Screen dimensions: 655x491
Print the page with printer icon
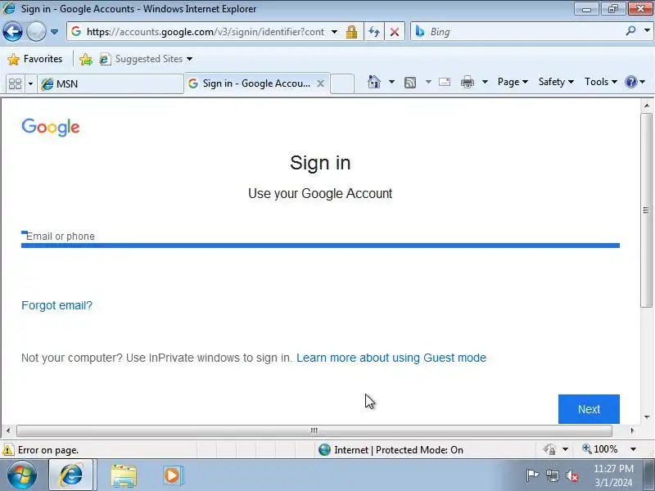[467, 83]
